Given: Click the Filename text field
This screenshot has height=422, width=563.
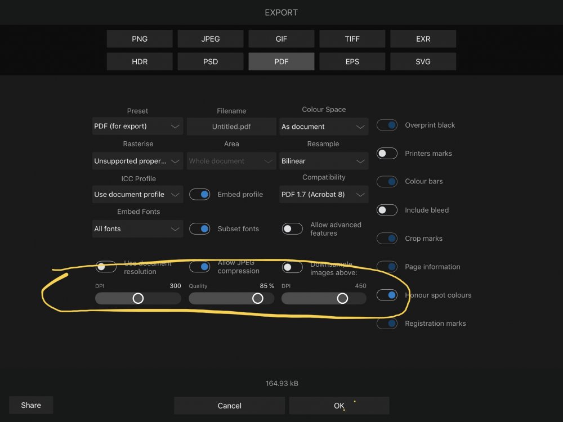Looking at the screenshot, I should pos(231,127).
